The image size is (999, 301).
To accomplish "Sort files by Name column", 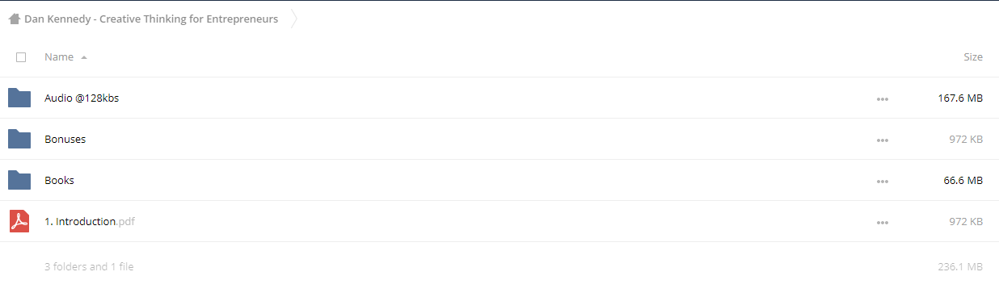I will [x=59, y=57].
